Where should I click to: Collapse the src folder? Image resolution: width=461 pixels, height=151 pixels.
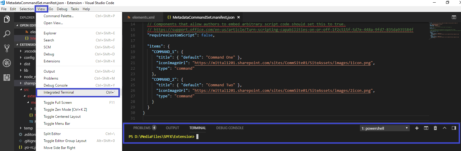point(21,89)
